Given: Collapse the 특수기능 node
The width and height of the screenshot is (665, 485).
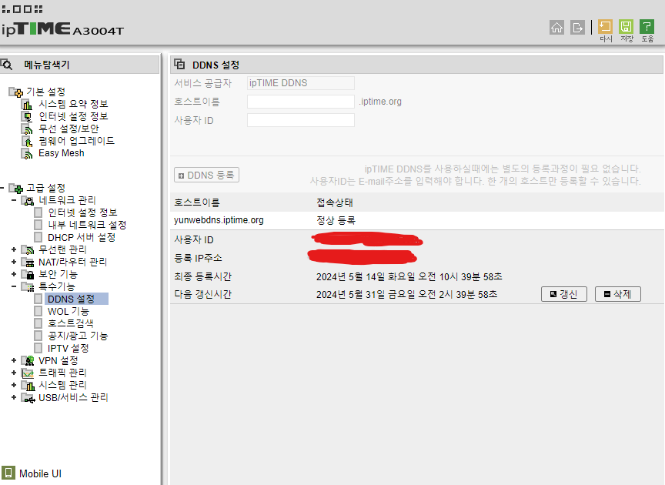Looking at the screenshot, I should pyautogui.click(x=14, y=286).
